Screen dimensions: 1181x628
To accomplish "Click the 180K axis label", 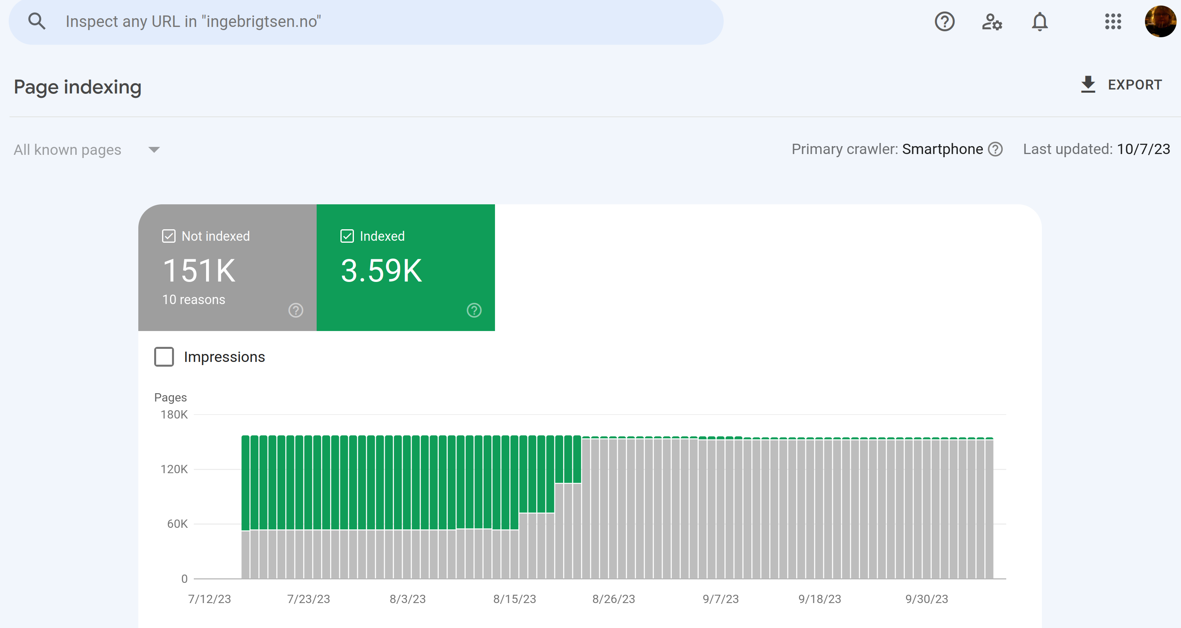I will (x=174, y=415).
